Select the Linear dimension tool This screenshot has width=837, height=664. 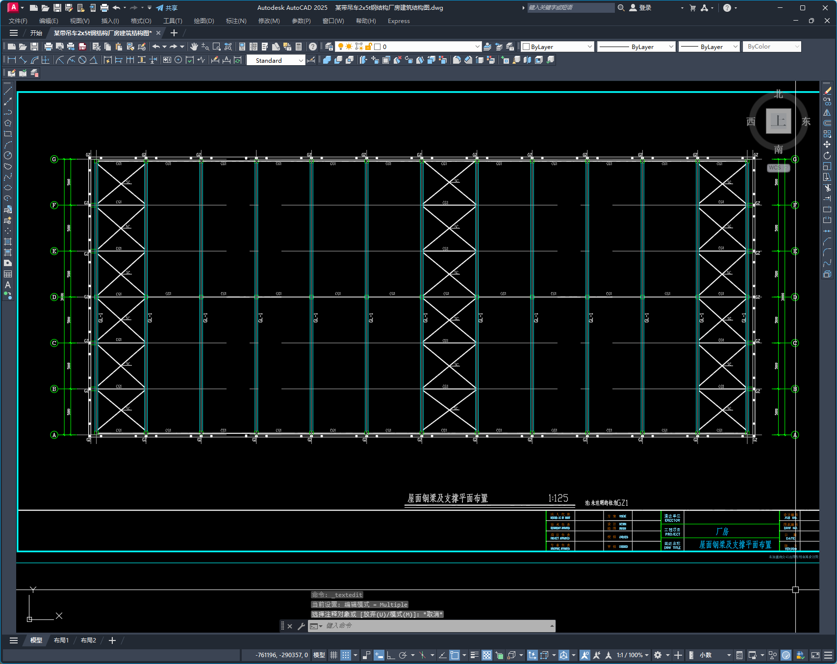[12, 60]
